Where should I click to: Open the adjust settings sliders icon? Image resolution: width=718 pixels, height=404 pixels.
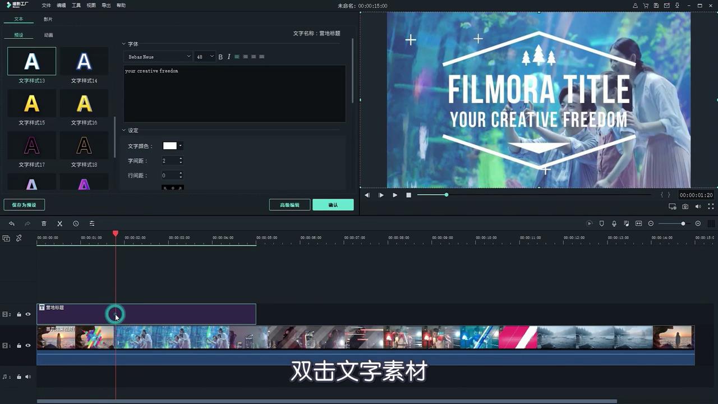tap(92, 223)
